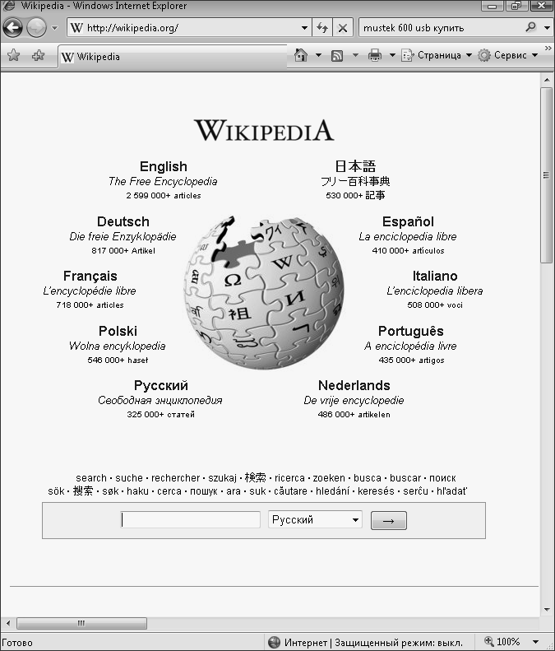Click the address bar with wikipedia.org URL

coord(189,28)
